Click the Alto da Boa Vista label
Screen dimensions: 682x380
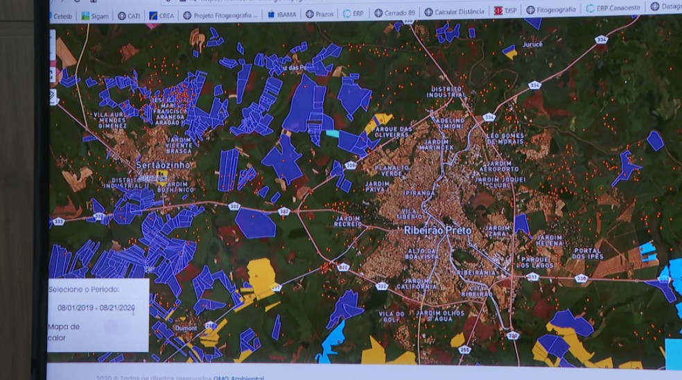[421, 254]
